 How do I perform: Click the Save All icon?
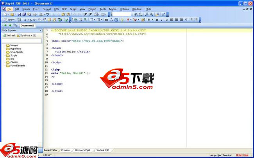(24, 14)
